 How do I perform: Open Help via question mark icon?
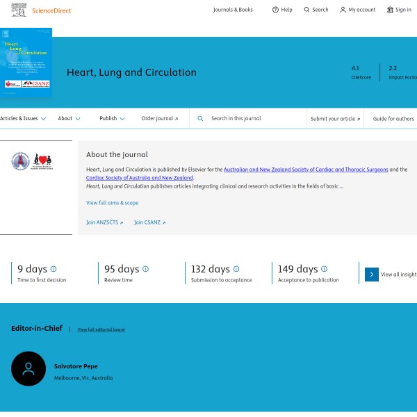275,10
